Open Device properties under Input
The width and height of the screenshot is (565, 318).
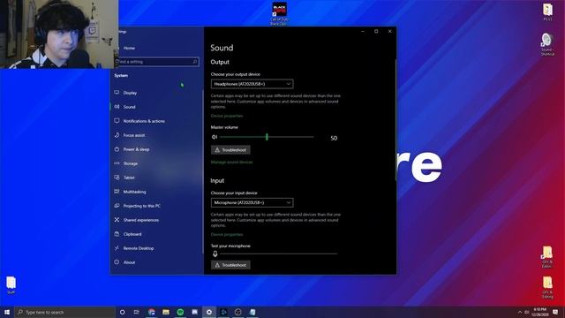227,235
